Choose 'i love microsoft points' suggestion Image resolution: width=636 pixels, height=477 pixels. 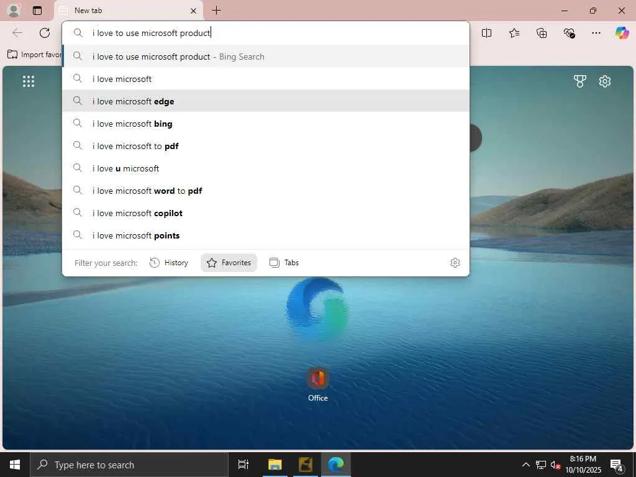(x=266, y=235)
